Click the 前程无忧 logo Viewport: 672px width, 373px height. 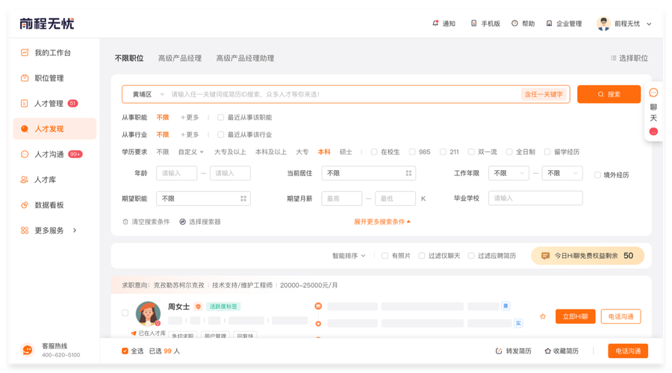47,24
